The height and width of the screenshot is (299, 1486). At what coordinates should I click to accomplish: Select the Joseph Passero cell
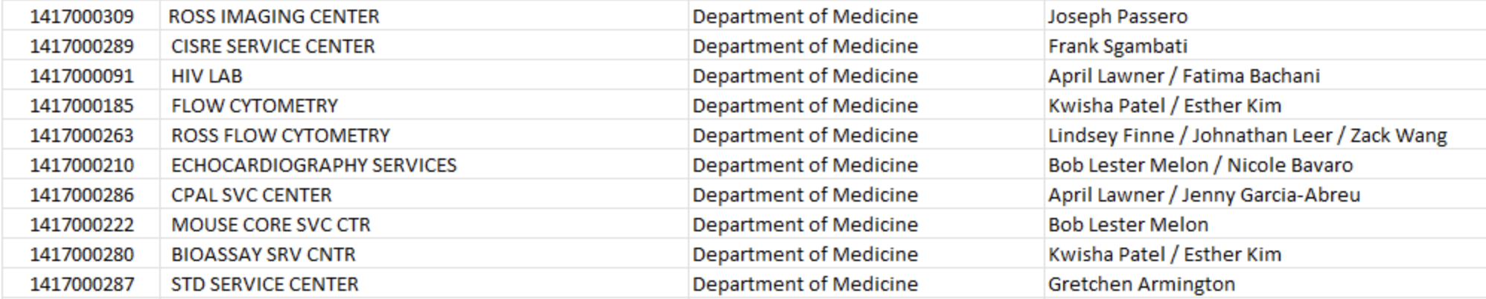(x=1117, y=16)
